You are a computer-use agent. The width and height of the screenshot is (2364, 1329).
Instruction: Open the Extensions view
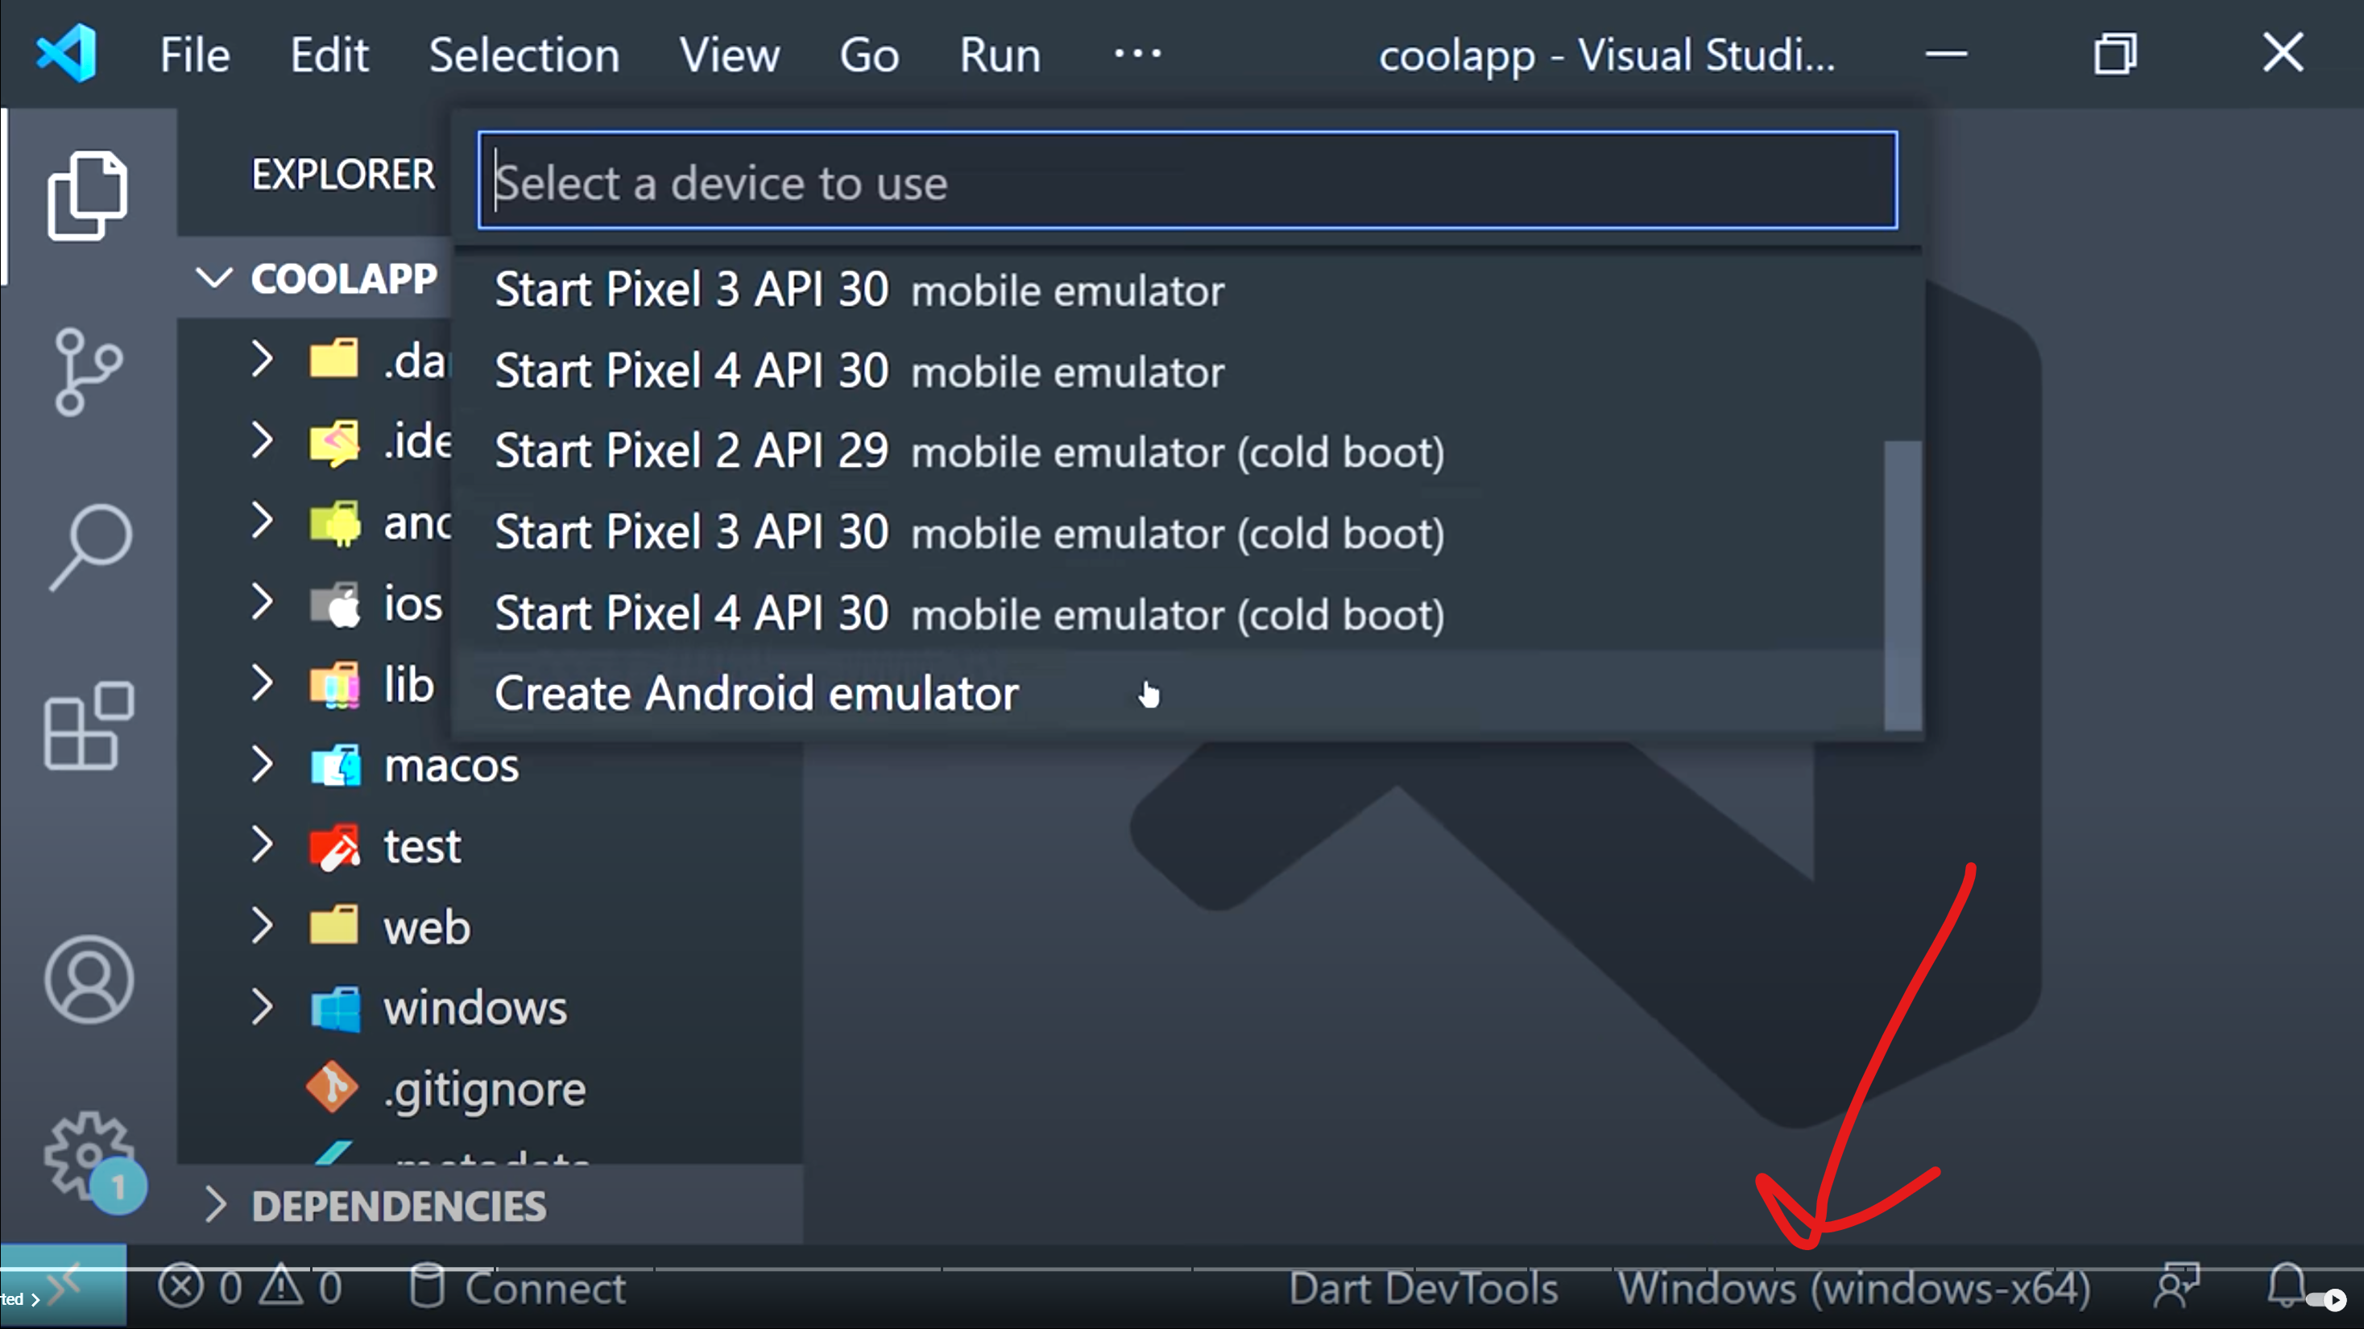tap(88, 724)
